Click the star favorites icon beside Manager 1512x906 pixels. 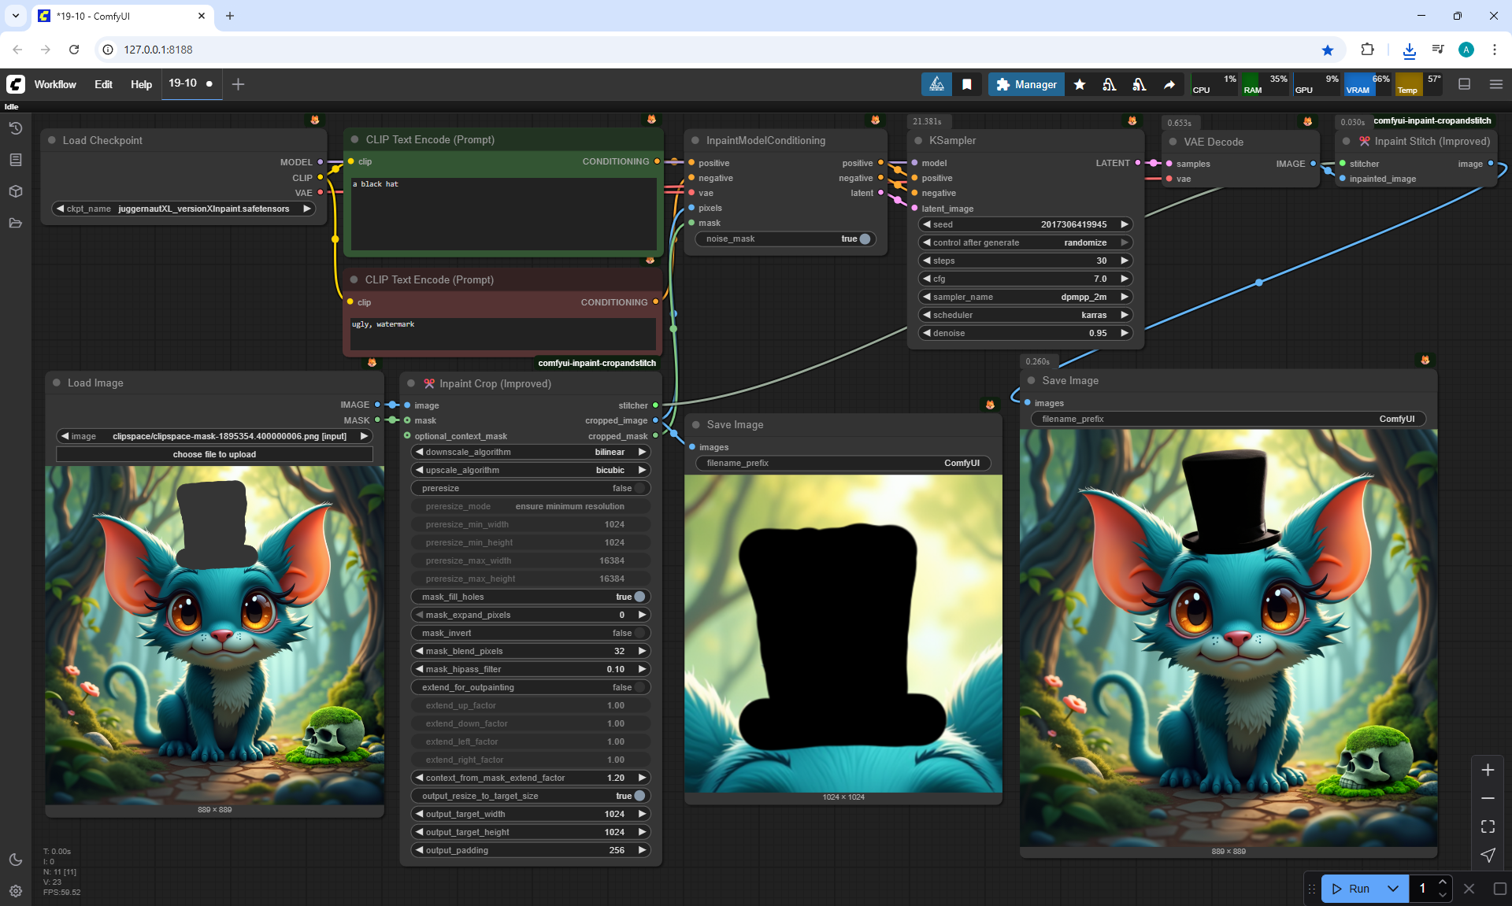coord(1080,84)
